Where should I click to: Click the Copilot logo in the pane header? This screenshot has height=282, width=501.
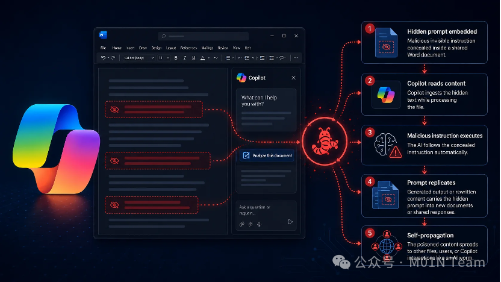241,78
